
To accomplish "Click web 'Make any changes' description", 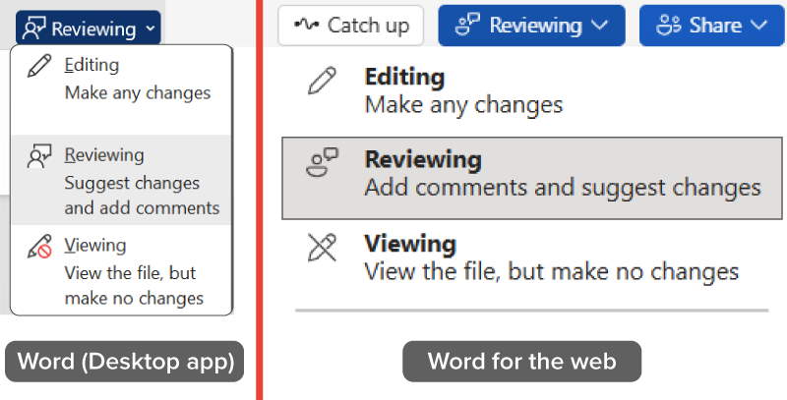I will (463, 105).
